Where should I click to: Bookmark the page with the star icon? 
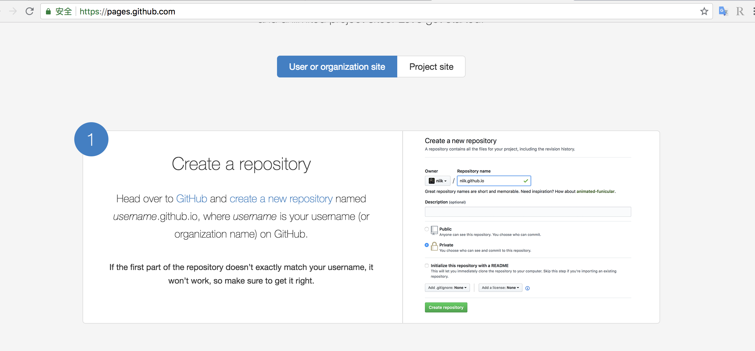[704, 11]
